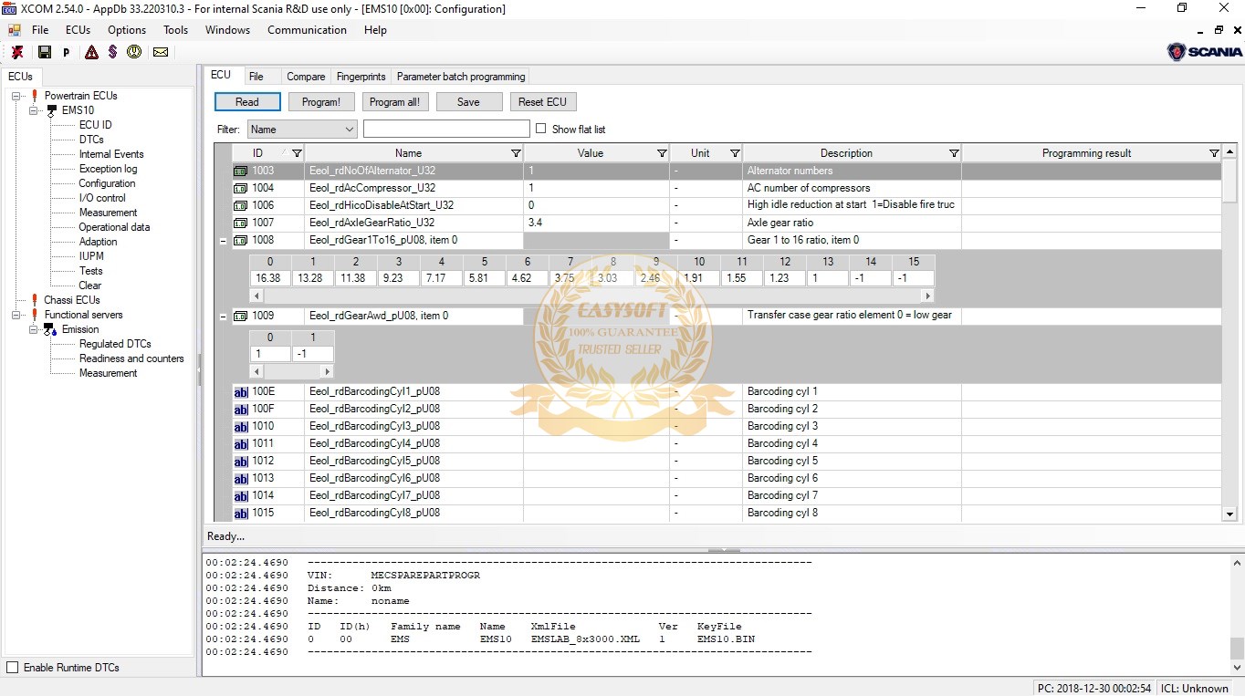Click the parameter icon on row 1004
Viewport: 1245px width, 696px height.
pyautogui.click(x=240, y=188)
